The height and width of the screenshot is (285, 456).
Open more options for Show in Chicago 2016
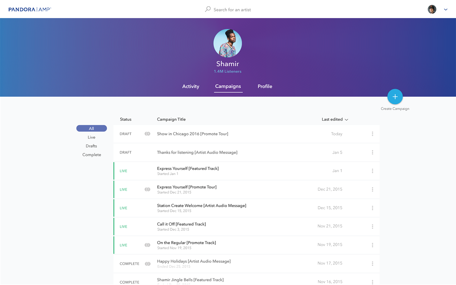pyautogui.click(x=372, y=134)
